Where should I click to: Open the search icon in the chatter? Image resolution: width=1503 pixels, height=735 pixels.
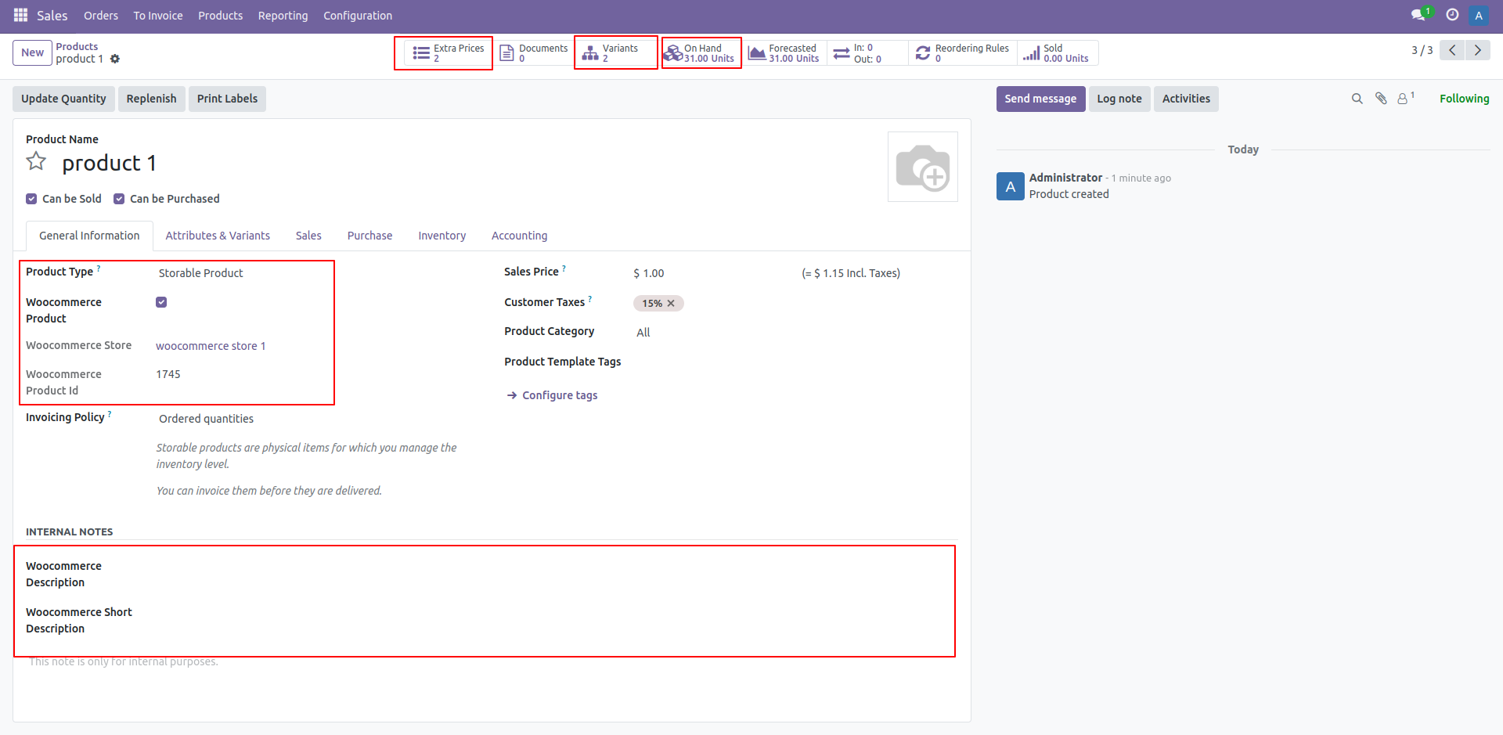coord(1357,99)
